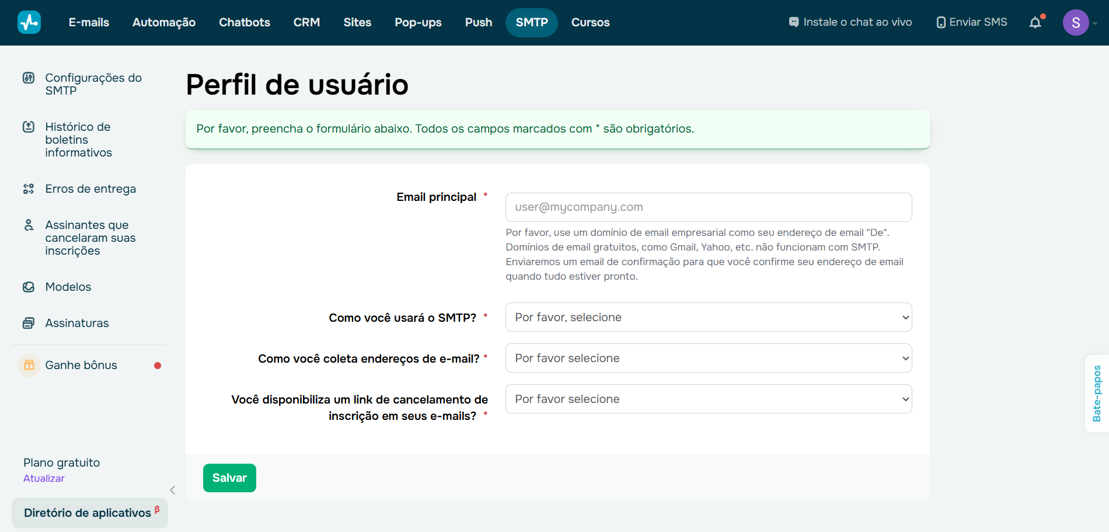Click inside the Email principal field
The width and height of the screenshot is (1109, 532).
click(x=708, y=207)
